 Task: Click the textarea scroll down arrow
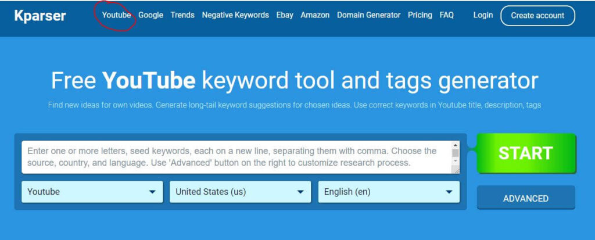click(456, 161)
